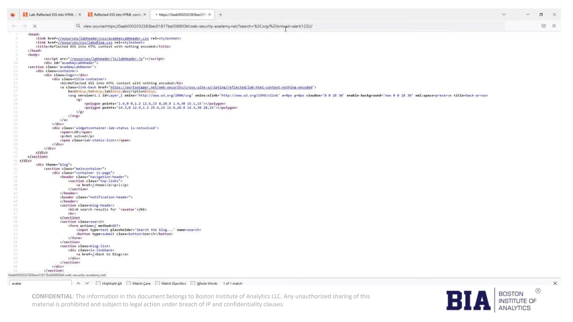Click the highlighted 'avatar' search result text

[128, 209]
